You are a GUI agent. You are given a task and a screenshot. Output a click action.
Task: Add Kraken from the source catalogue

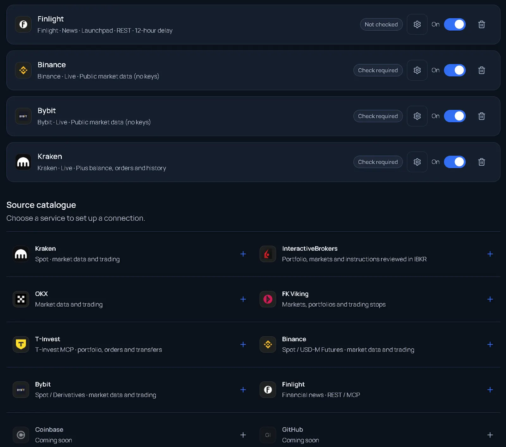[243, 254]
